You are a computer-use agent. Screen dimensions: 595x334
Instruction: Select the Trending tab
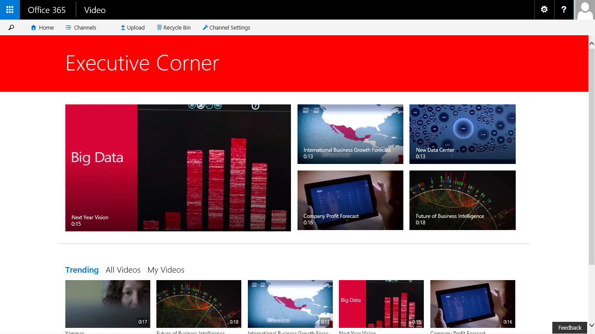82,270
